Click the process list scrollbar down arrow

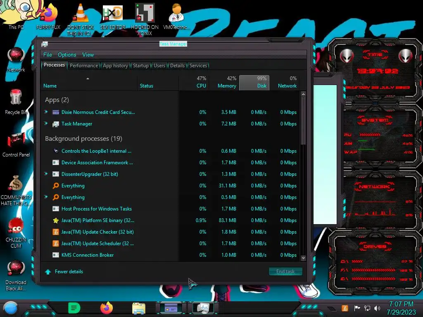click(x=303, y=258)
